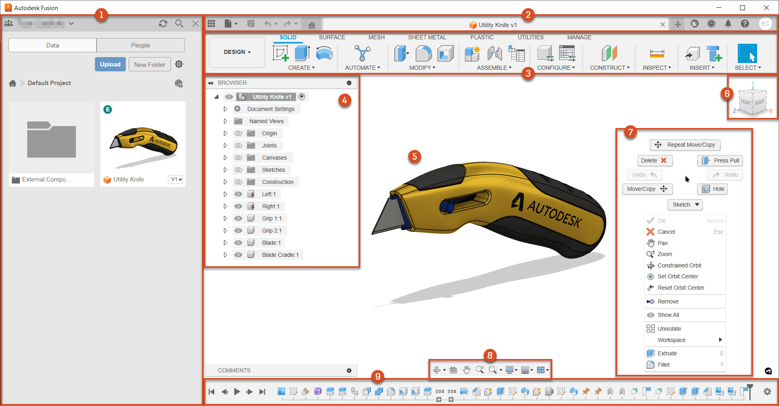Click the Zoom magnifier in navigation bar
This screenshot has width=779, height=406.
pos(480,370)
